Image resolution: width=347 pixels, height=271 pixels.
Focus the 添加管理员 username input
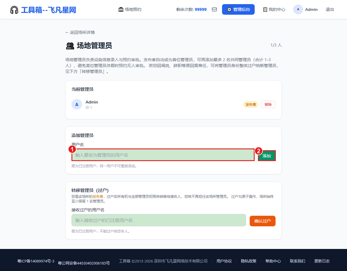coord(163,155)
